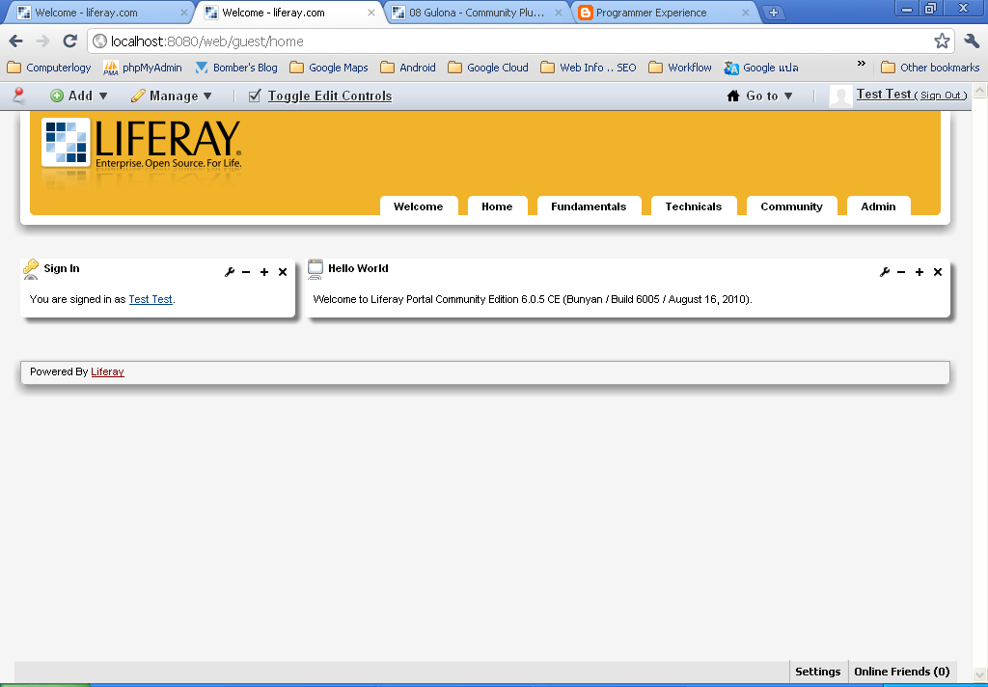988x687 pixels.
Task: Click scrollbar down arrow
Action: point(980,675)
